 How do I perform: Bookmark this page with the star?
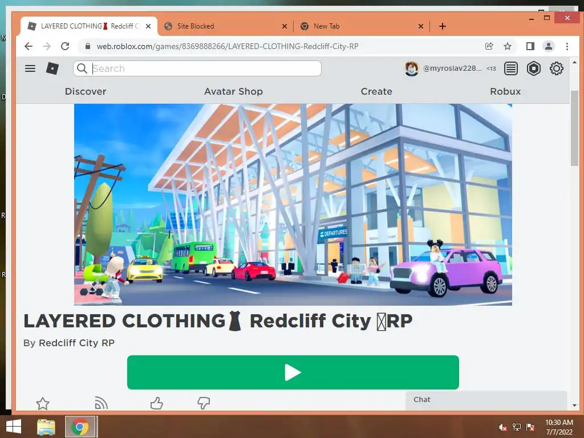[507, 46]
